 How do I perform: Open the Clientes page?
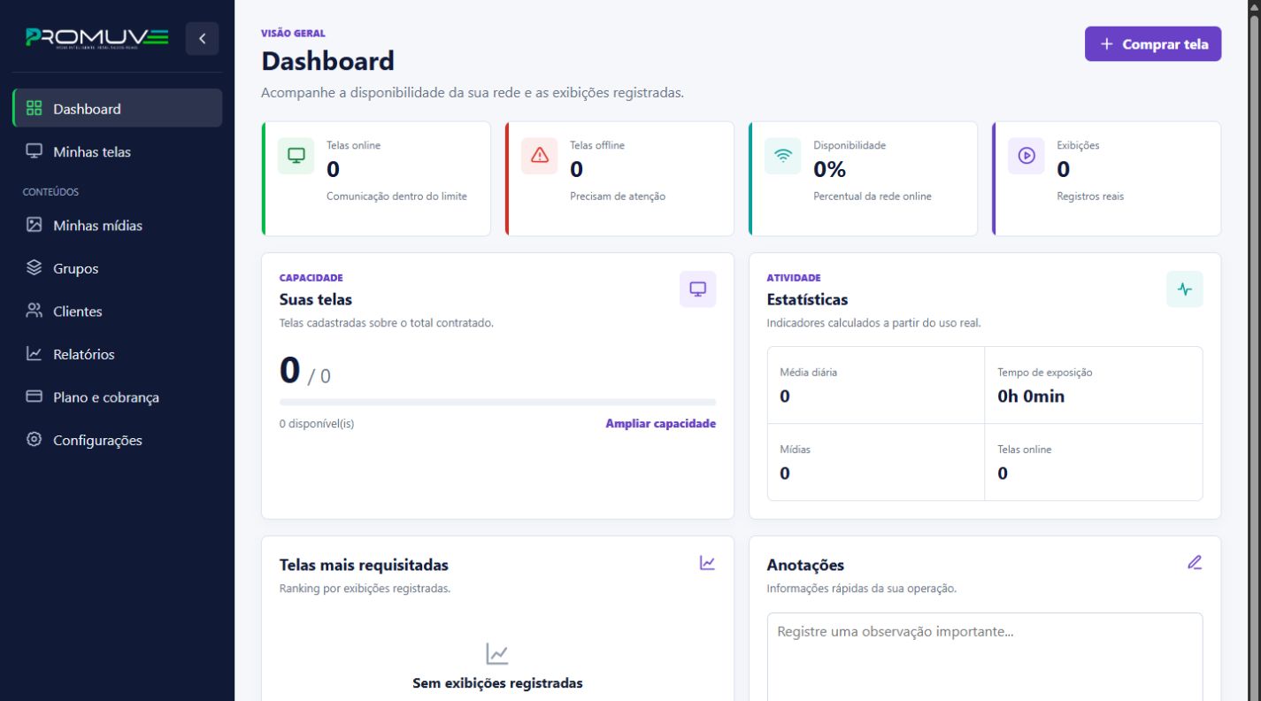pos(118,311)
